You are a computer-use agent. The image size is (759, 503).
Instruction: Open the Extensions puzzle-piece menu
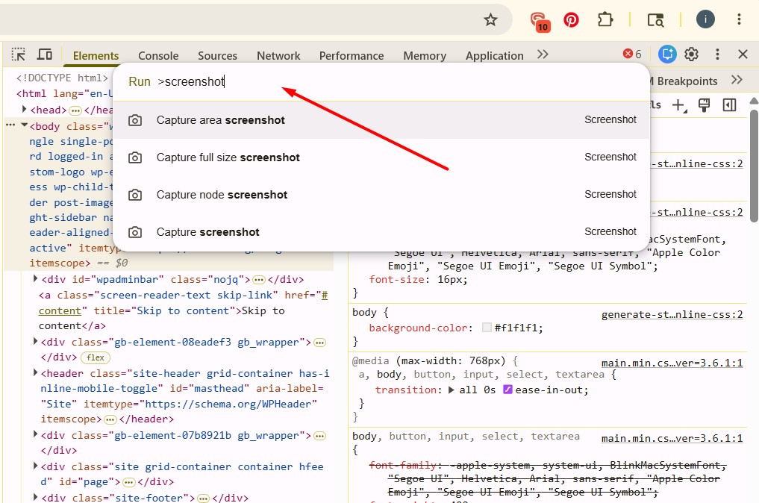pos(605,20)
